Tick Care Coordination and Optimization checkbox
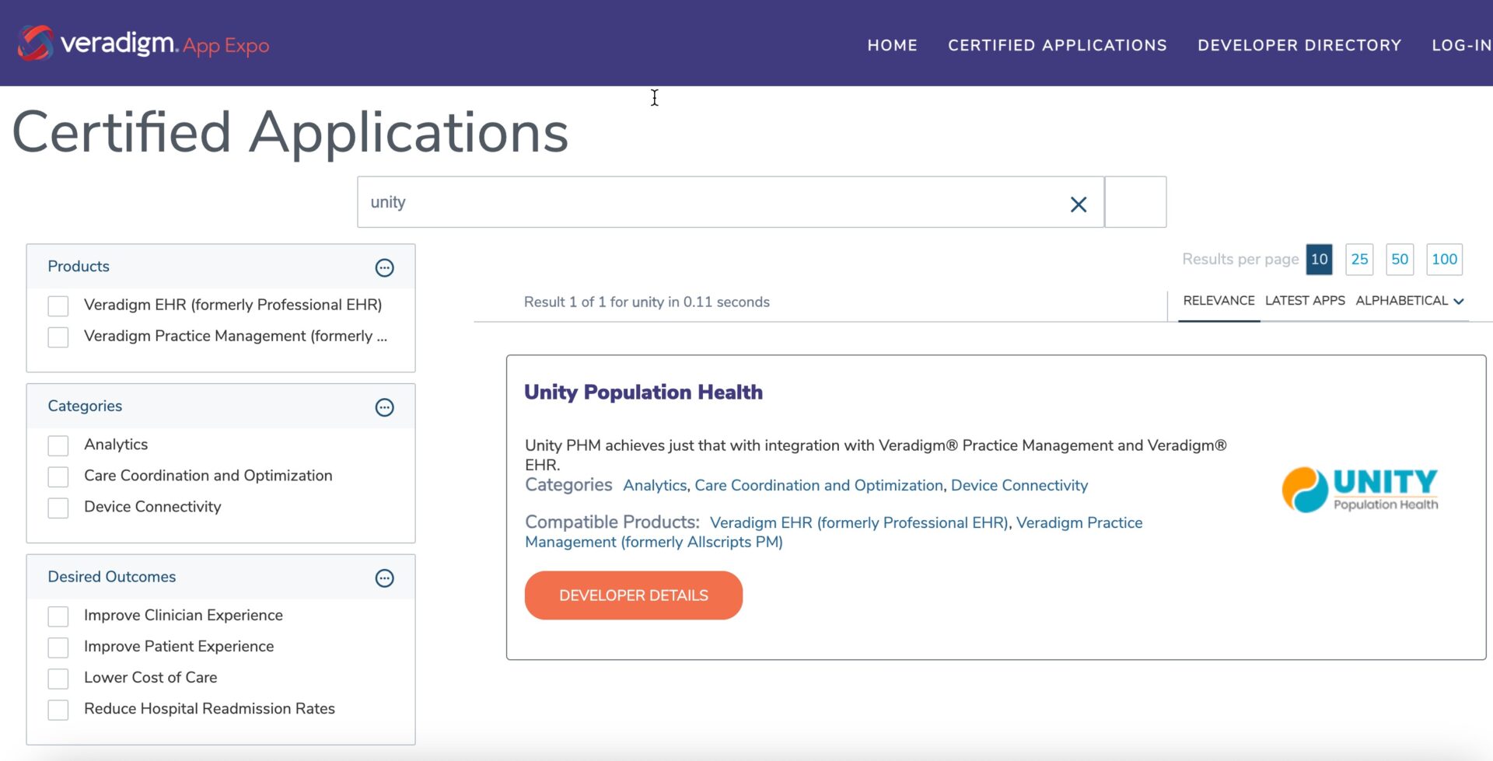The height and width of the screenshot is (761, 1493). point(58,476)
